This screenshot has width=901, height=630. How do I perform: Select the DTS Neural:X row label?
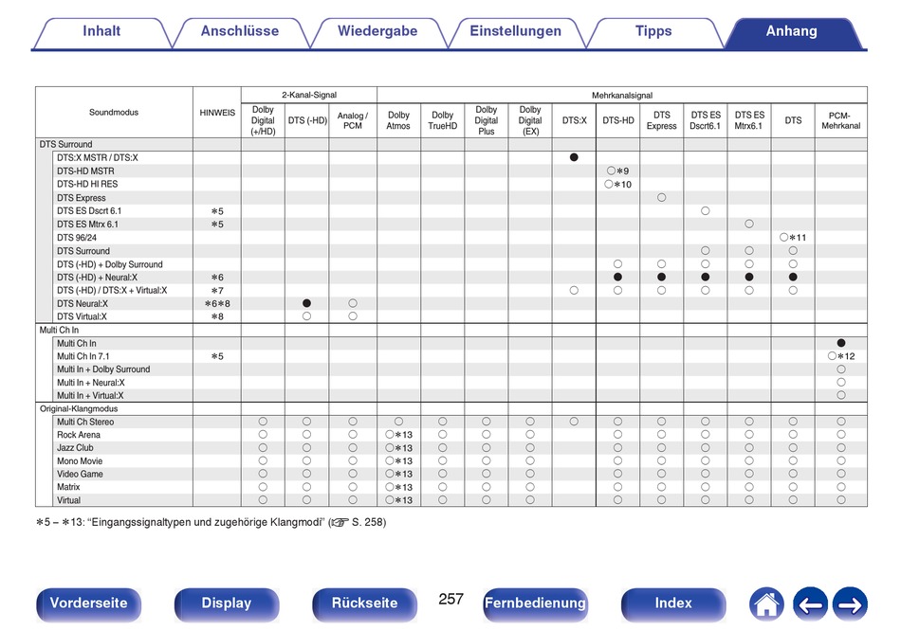[83, 303]
